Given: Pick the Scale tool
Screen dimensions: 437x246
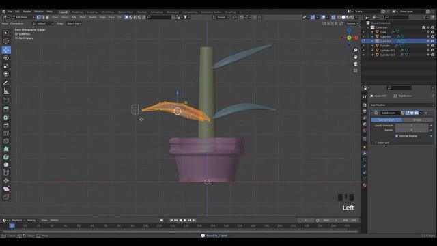Looking at the screenshot, I should [6, 66].
